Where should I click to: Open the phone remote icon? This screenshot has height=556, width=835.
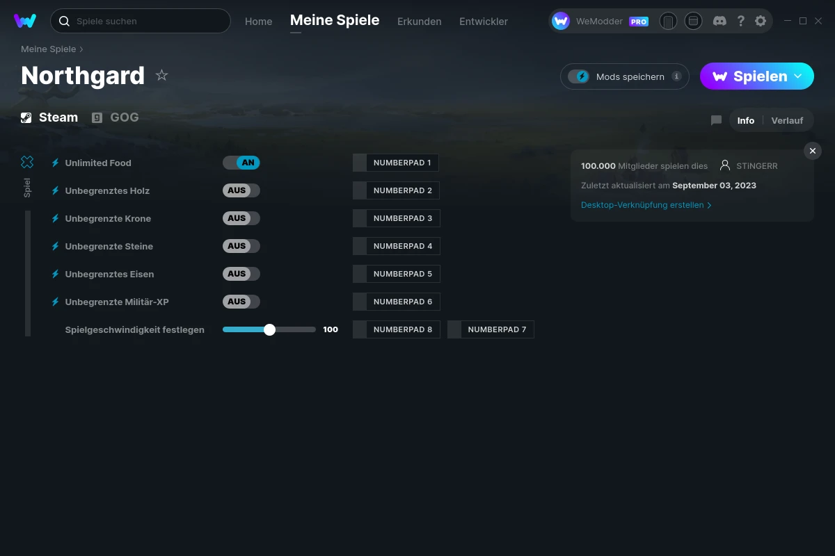pyautogui.click(x=668, y=21)
